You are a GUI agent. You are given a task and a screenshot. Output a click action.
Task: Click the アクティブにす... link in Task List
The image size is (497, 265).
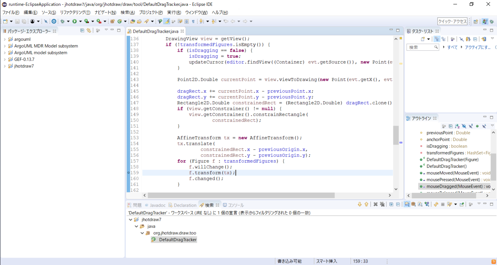[x=478, y=47]
